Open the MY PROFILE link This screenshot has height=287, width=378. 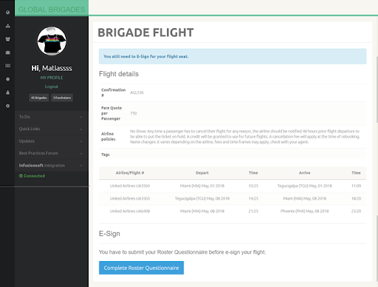tap(52, 78)
